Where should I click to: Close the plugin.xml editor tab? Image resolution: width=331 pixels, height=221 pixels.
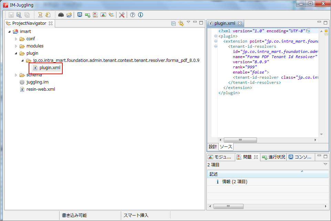(240, 23)
